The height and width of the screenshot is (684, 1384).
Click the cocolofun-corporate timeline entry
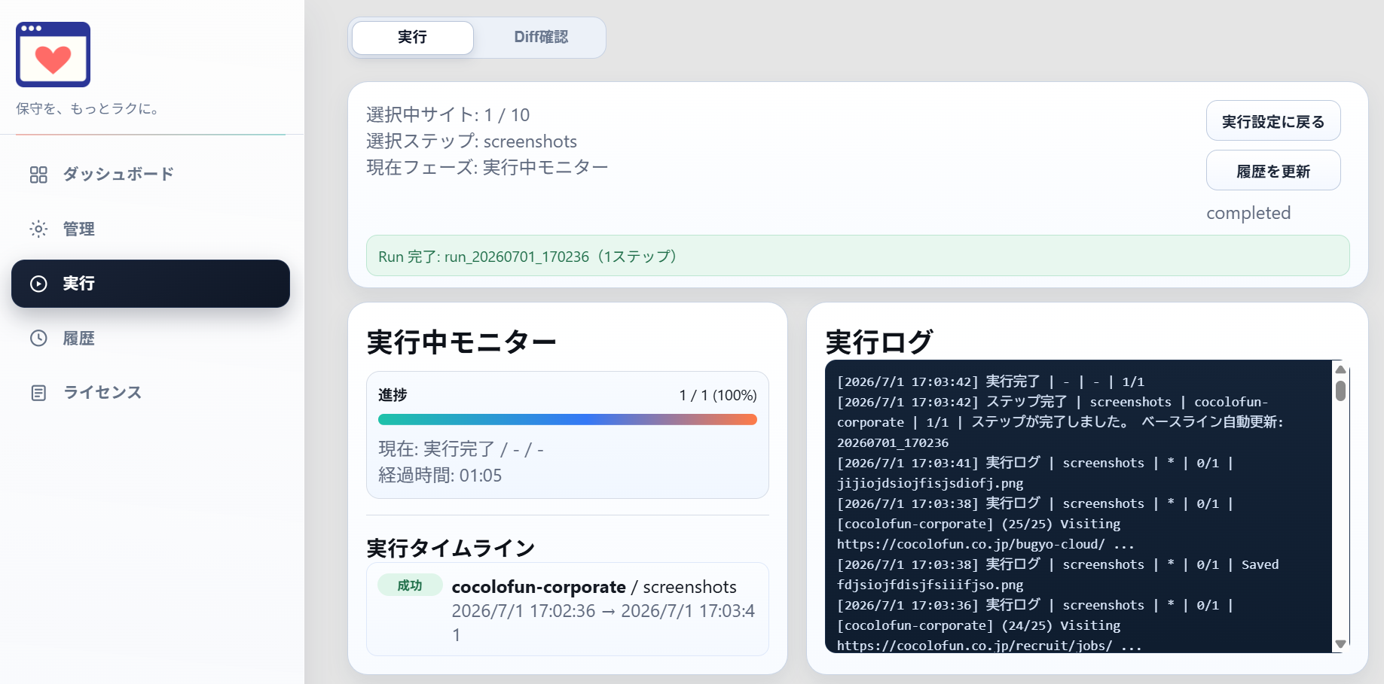[x=567, y=610]
